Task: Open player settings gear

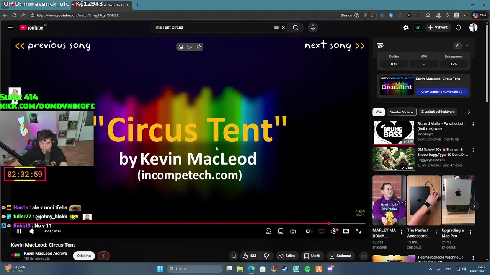Action: click(x=334, y=231)
